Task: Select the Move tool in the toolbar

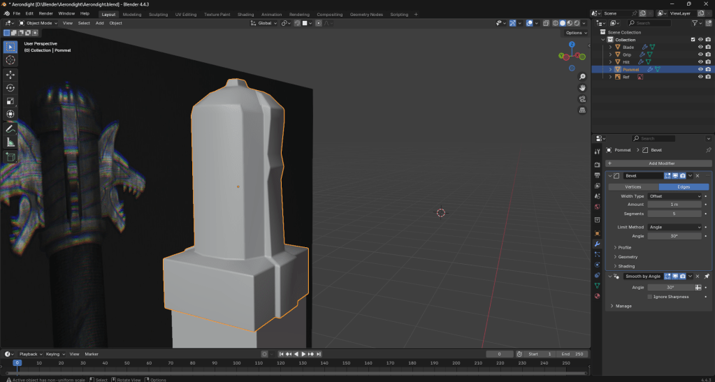Action: [10, 74]
